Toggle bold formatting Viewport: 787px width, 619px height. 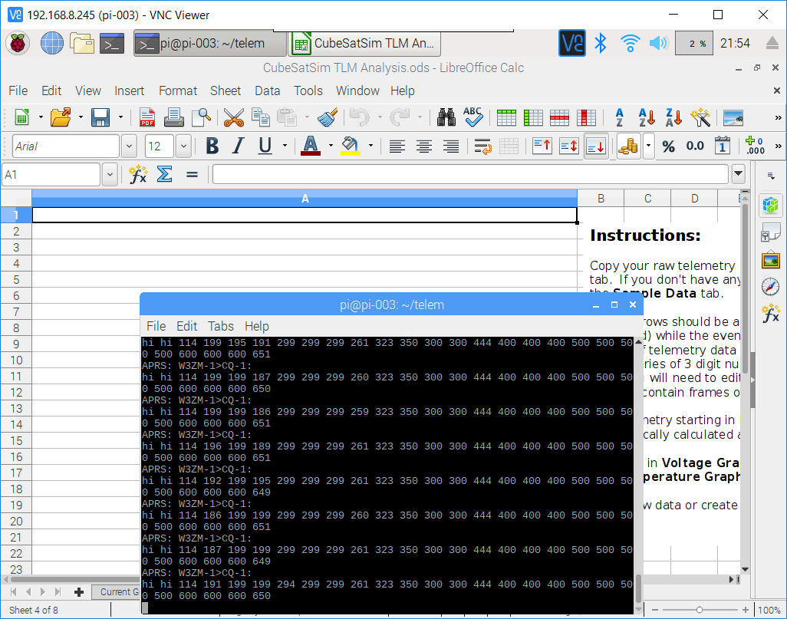(x=212, y=146)
